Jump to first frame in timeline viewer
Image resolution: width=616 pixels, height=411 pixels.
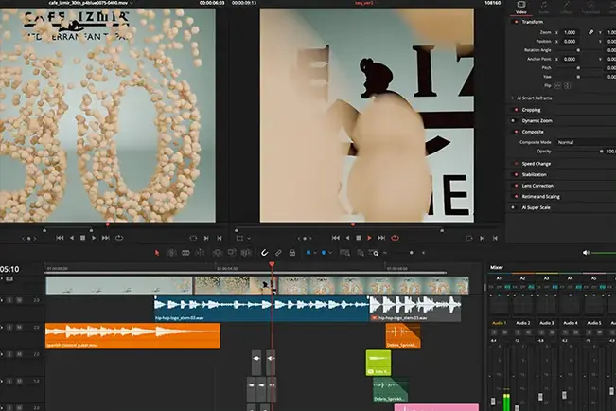(336, 238)
